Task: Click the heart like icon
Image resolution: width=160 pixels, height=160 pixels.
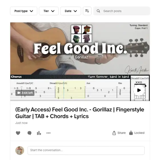Action: [x=18, y=133]
